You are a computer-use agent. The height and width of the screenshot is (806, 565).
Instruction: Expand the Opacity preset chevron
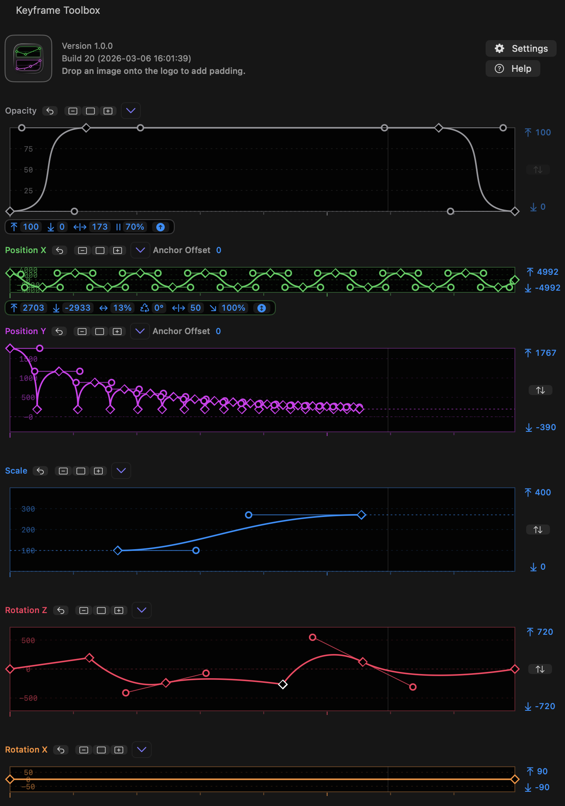coord(131,111)
